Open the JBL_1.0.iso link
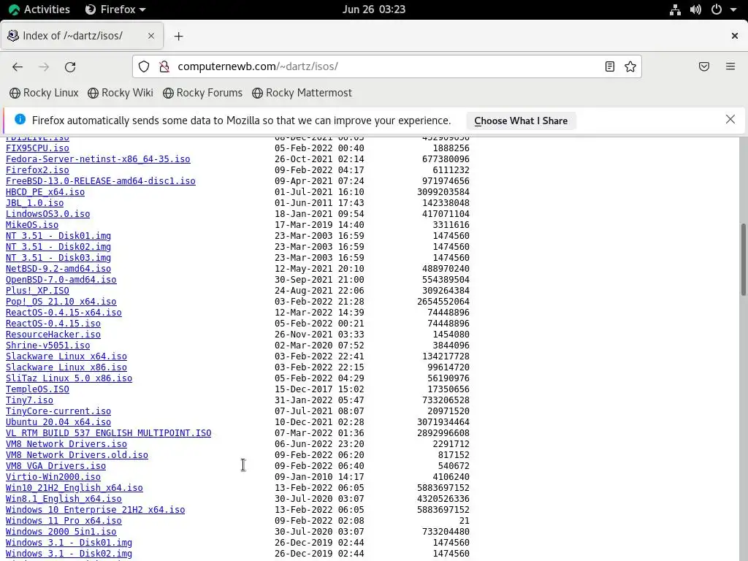 coord(35,203)
